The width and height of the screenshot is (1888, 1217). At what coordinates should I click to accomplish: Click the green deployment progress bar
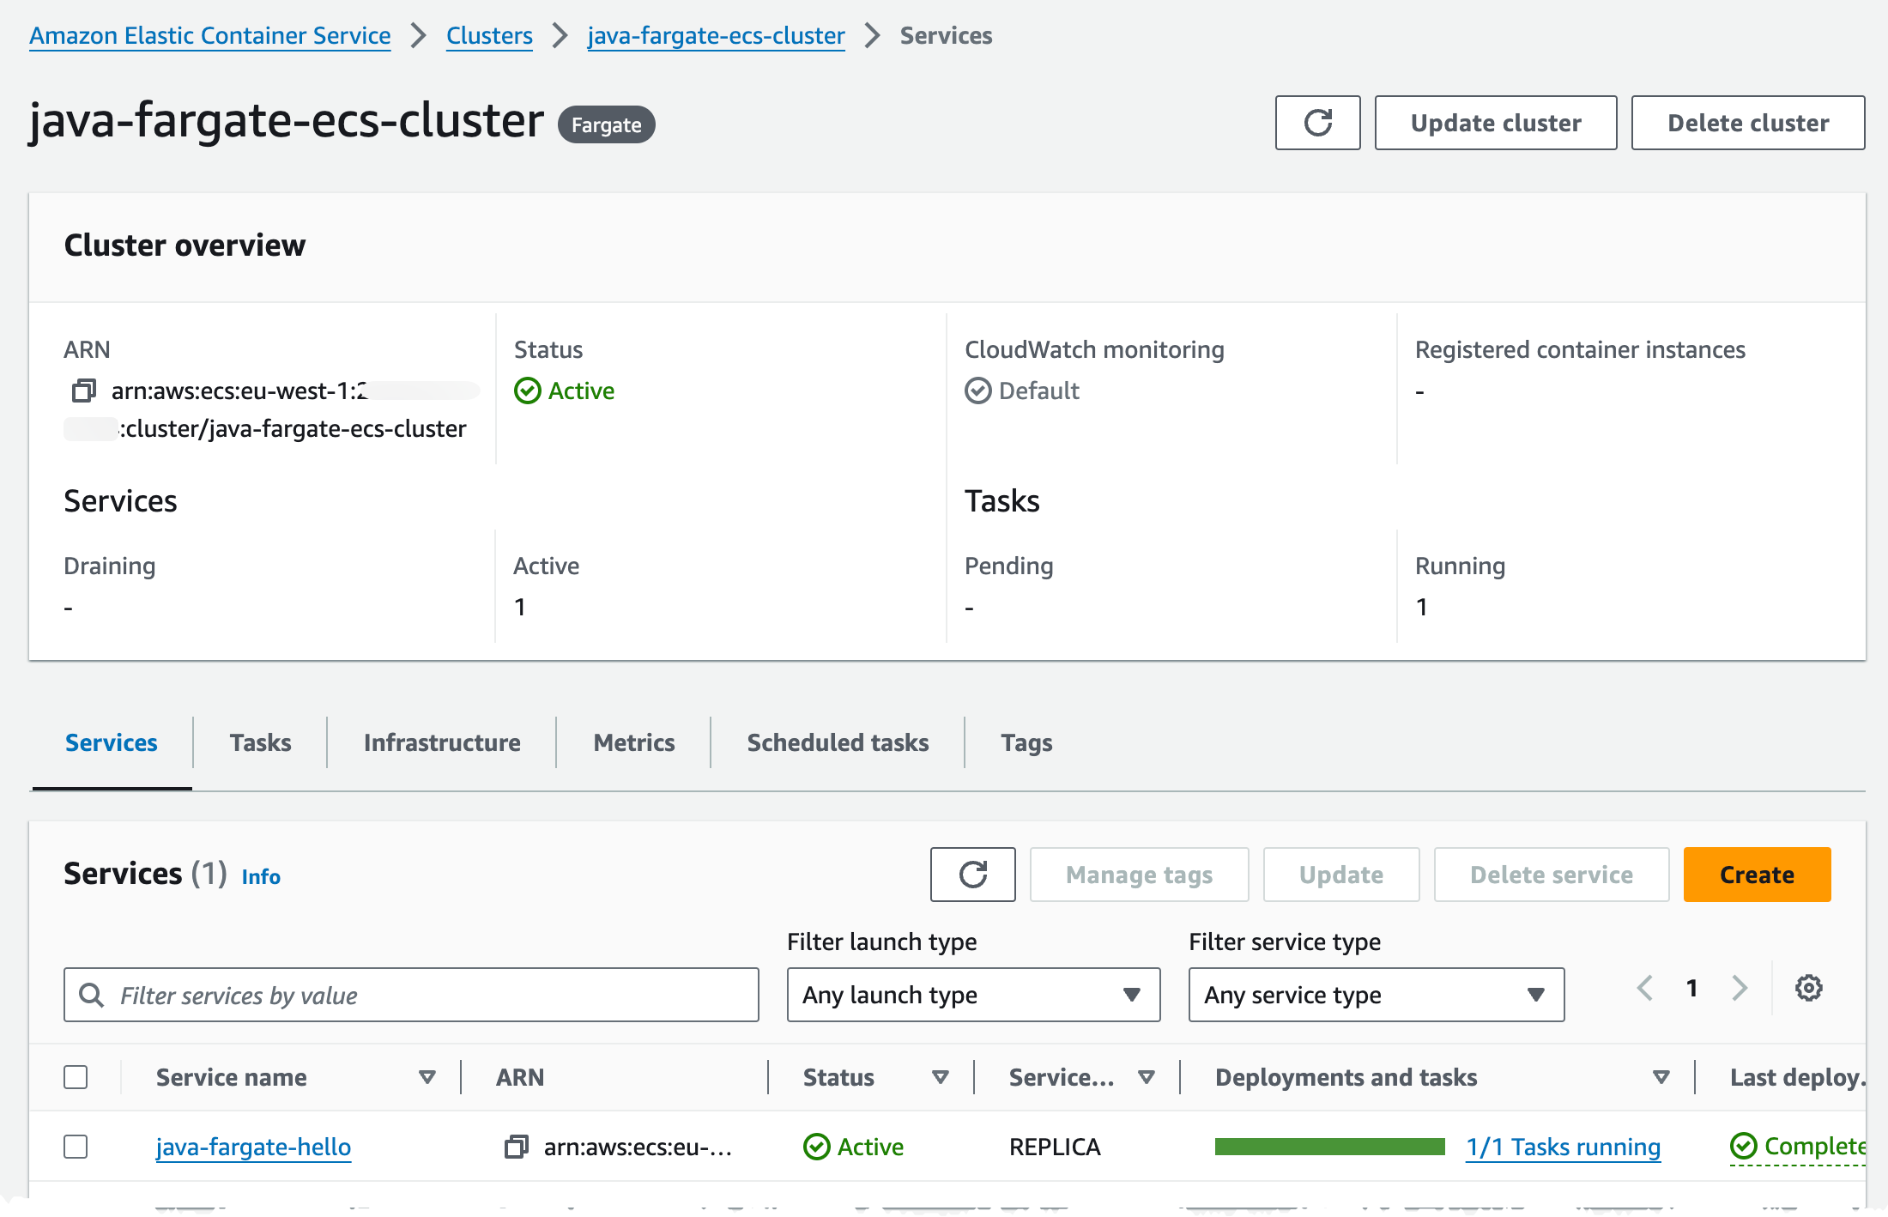1330,1147
